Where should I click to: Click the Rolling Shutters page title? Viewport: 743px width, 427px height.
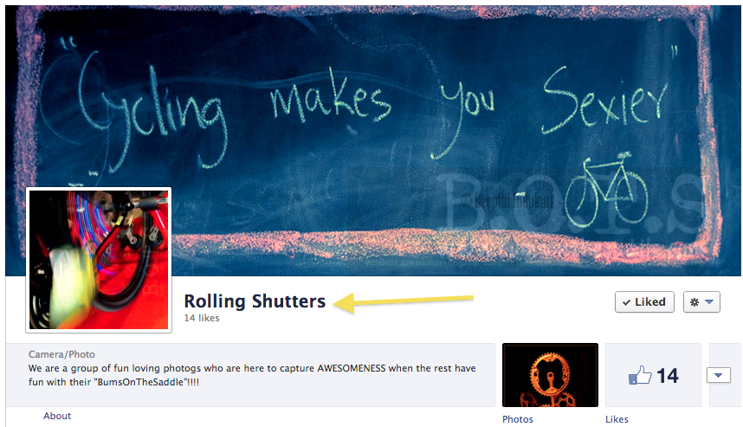pos(255,301)
